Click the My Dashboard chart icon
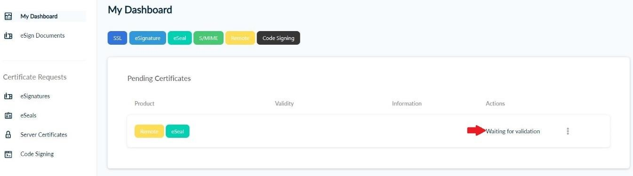The image size is (633, 176). tap(8, 16)
